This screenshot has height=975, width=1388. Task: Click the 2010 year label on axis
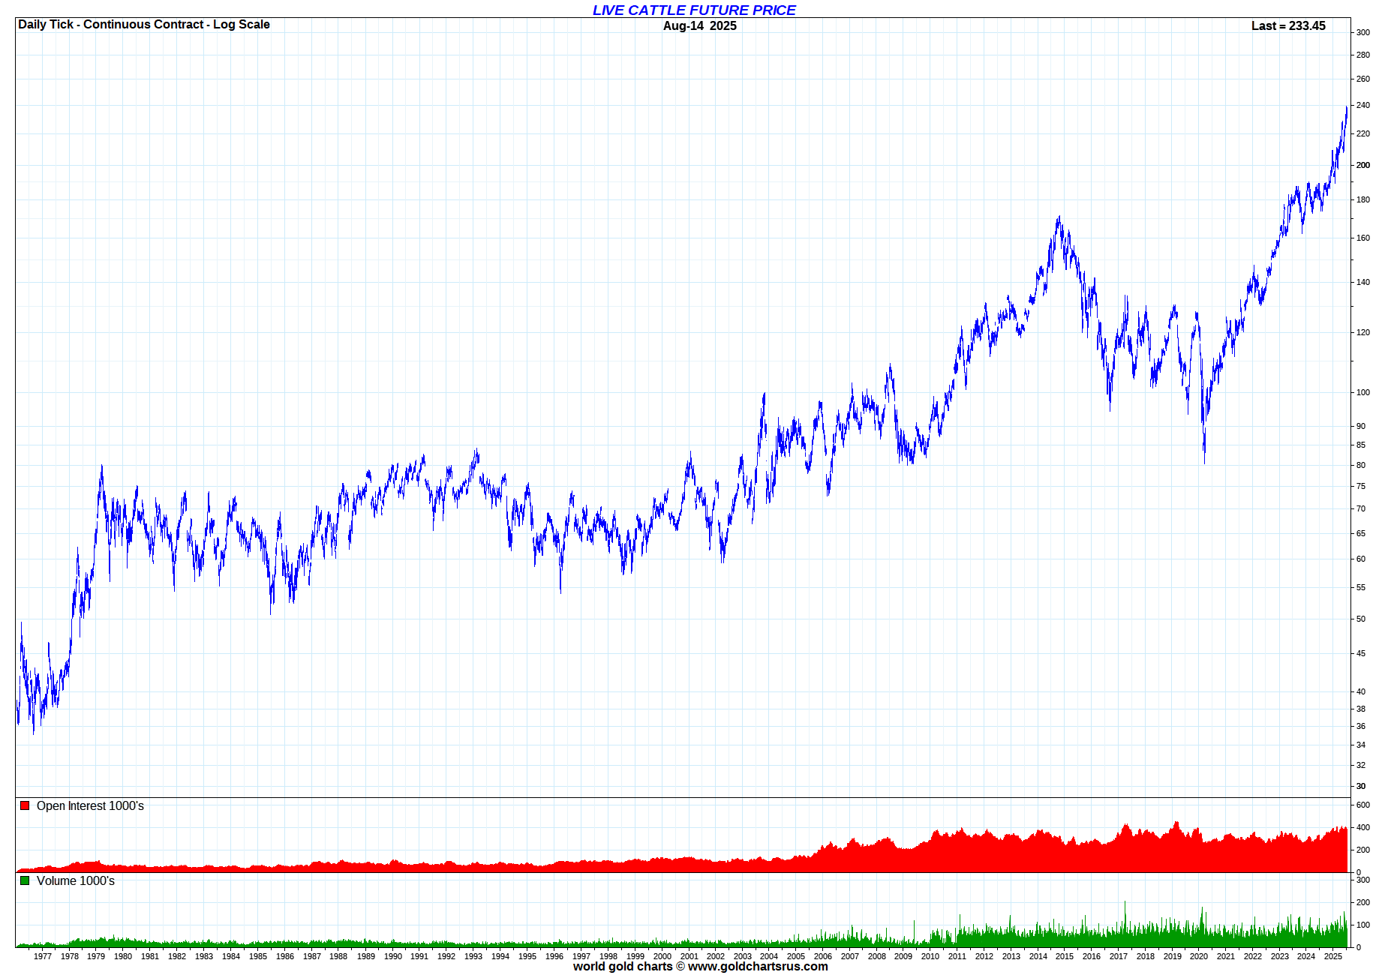(x=930, y=956)
